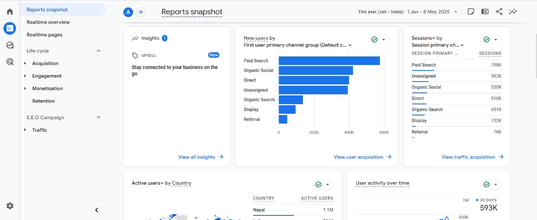Open data quality check on Sessions card
Viewport: 537px width, 220px height.
coord(491,39)
